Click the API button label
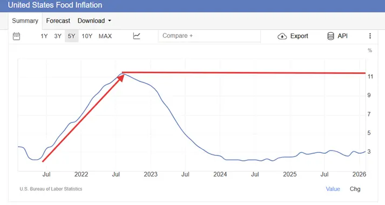The image size is (385, 205). (342, 36)
